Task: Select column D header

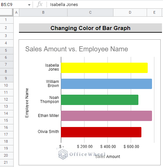Action: (x=130, y=12)
